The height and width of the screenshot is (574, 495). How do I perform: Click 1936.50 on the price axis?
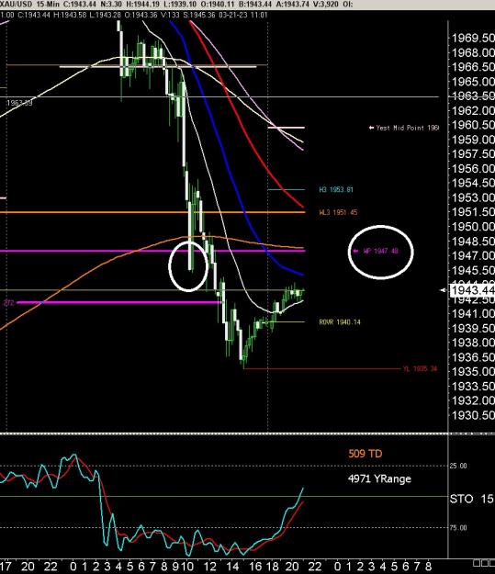(473, 357)
